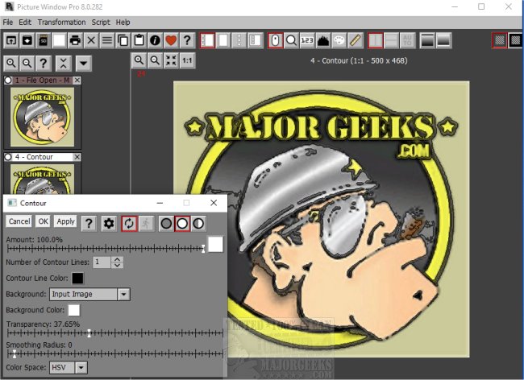524x380 pixels.
Task: Open the Transformation menu
Action: point(61,23)
